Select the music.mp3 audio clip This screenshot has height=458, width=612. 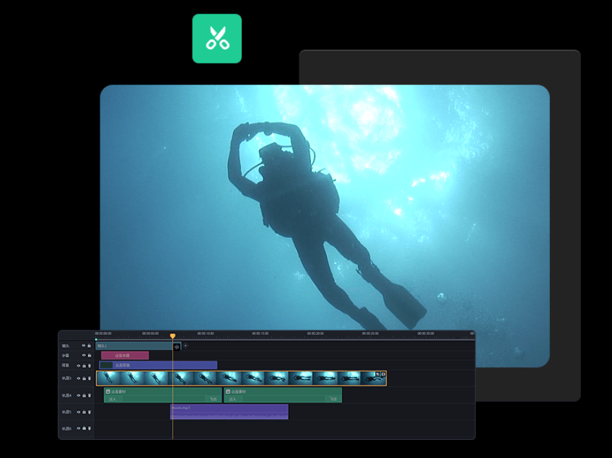point(229,411)
